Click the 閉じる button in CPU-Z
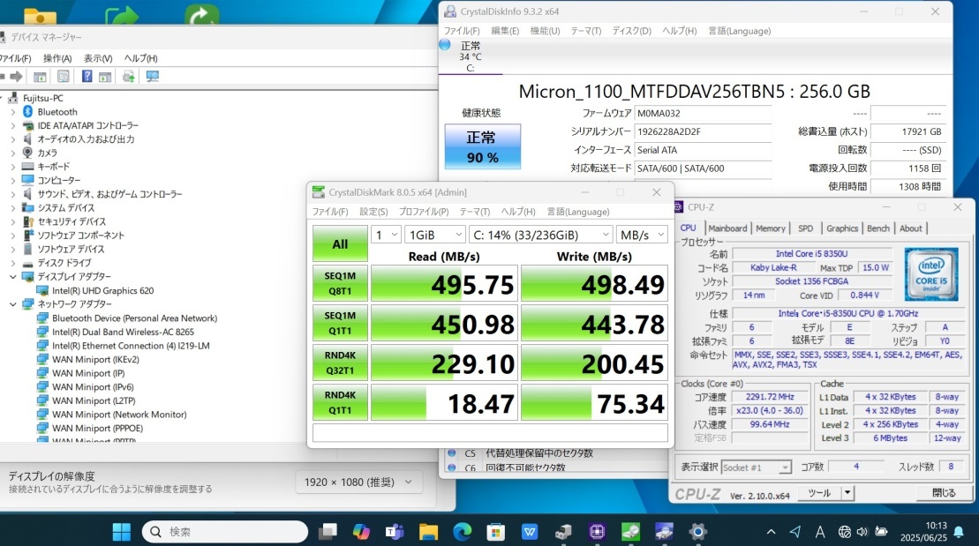 click(x=943, y=493)
